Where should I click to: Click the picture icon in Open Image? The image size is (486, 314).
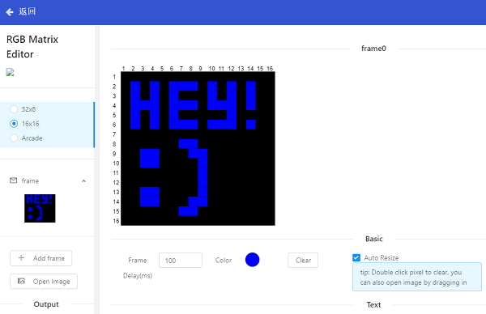(21, 281)
